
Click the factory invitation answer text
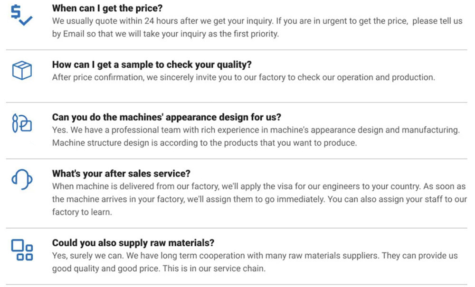[243, 77]
